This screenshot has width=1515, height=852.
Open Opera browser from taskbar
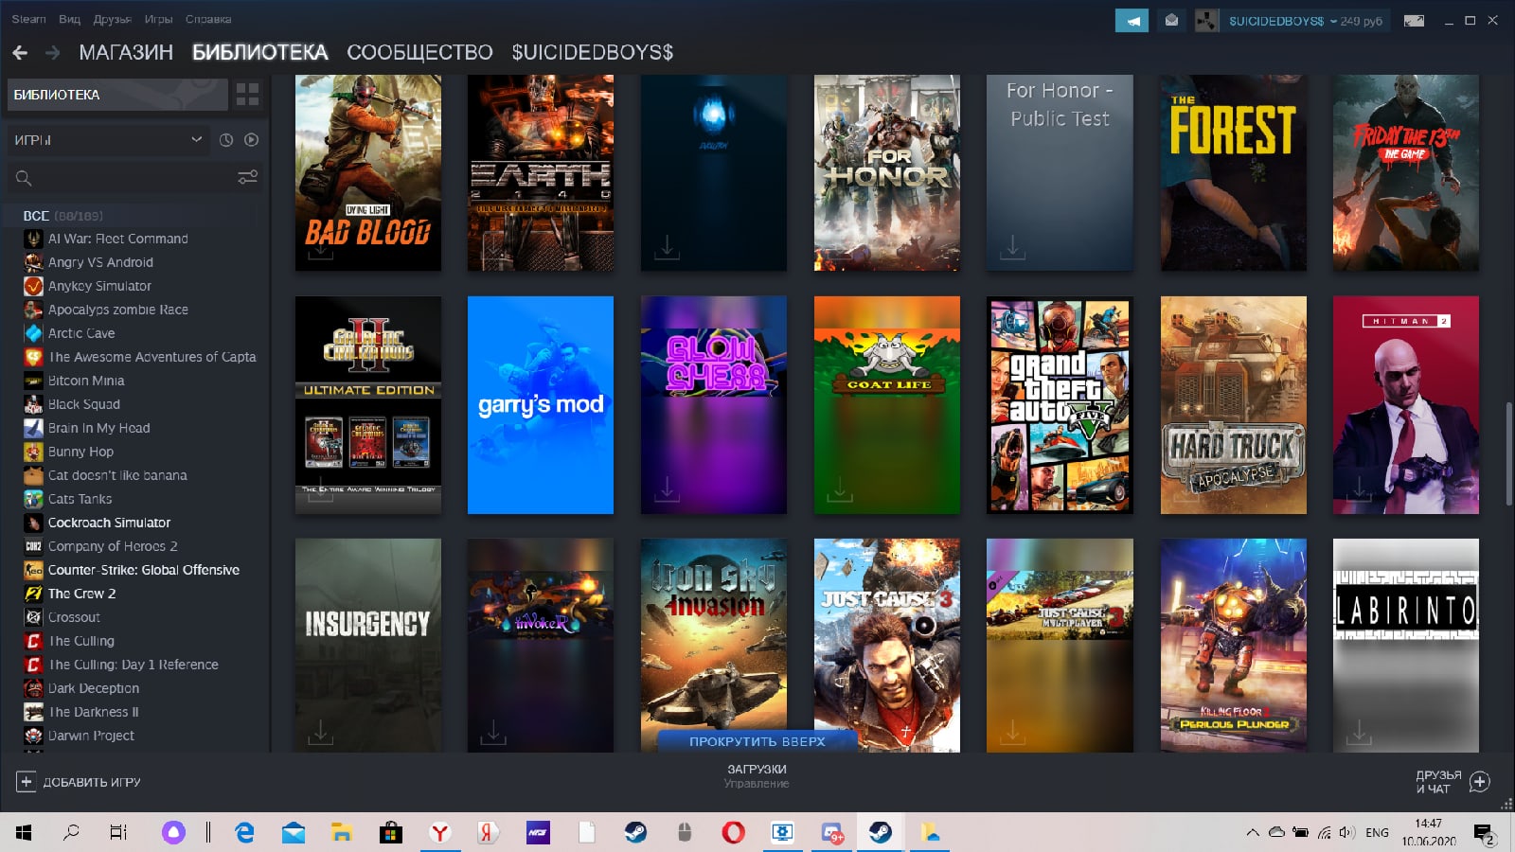733,833
